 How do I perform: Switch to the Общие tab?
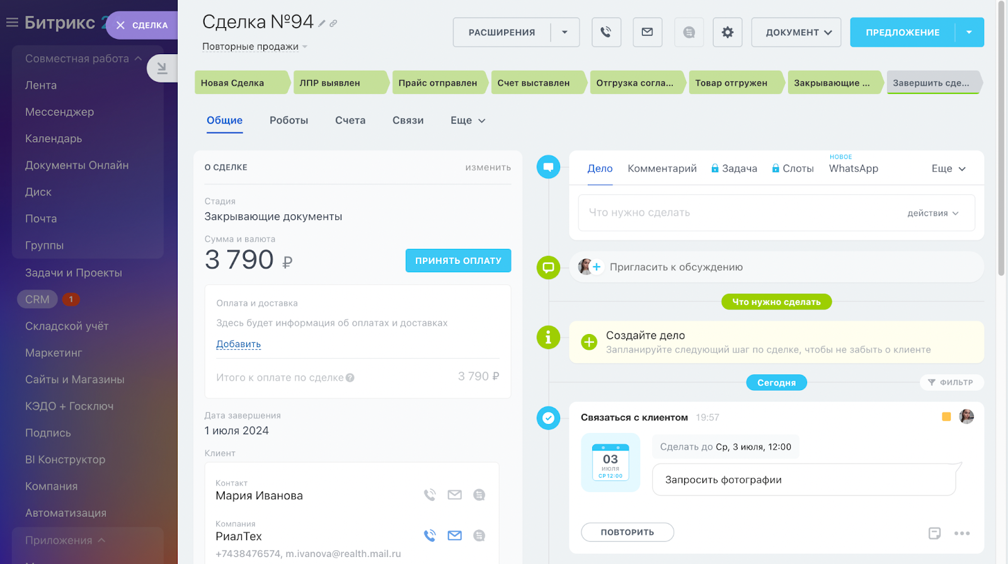click(224, 120)
